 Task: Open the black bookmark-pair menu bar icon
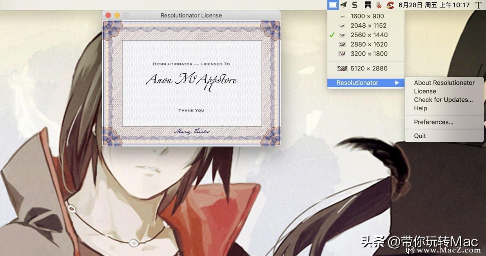pos(368,5)
